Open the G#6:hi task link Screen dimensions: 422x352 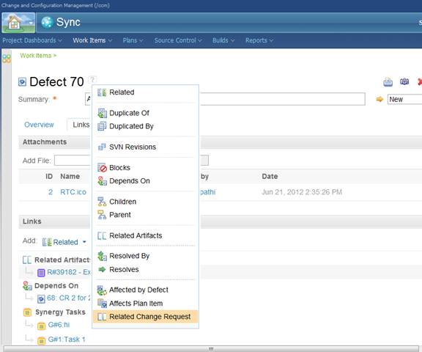(x=59, y=325)
